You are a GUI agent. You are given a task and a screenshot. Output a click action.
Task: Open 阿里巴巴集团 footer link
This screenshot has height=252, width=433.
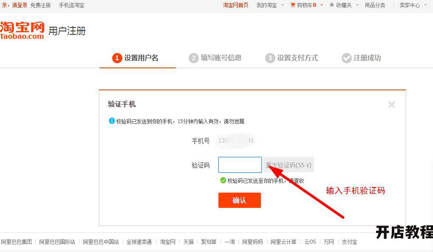tap(16, 242)
